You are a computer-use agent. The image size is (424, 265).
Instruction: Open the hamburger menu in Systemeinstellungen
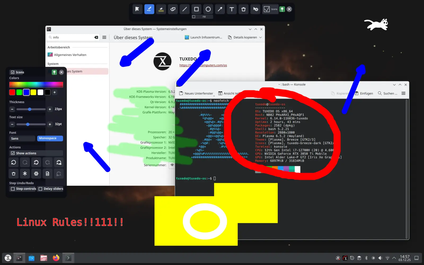point(104,37)
